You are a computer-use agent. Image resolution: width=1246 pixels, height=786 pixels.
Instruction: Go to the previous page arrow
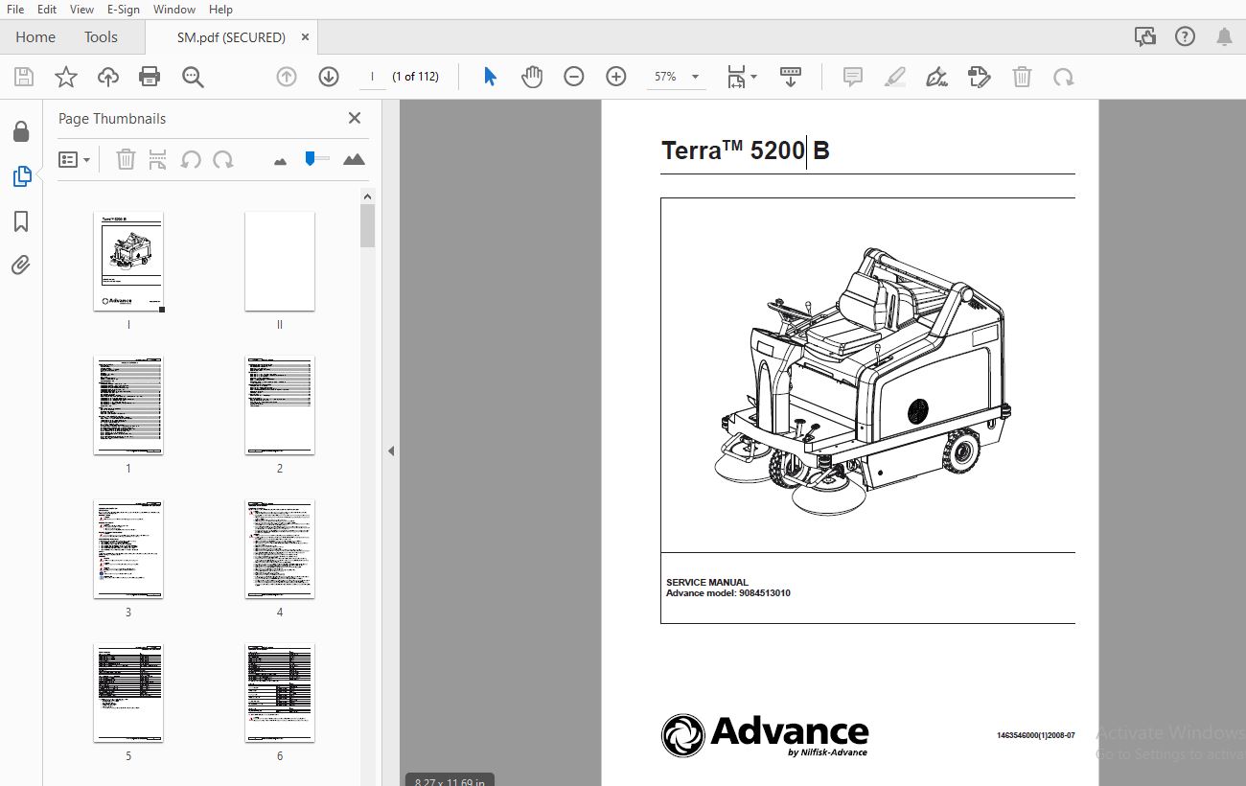(287, 77)
